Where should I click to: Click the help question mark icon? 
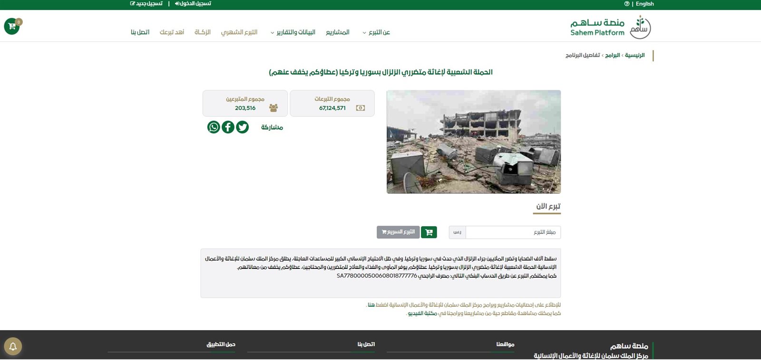click(627, 4)
